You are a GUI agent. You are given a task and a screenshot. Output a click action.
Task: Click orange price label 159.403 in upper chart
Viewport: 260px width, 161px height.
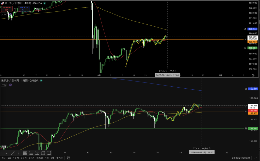click(x=253, y=42)
